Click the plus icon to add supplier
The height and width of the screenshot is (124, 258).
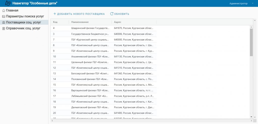pos(55,14)
